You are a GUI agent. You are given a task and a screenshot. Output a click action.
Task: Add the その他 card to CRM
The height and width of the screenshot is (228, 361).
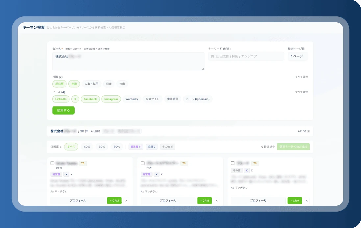coord(295,201)
